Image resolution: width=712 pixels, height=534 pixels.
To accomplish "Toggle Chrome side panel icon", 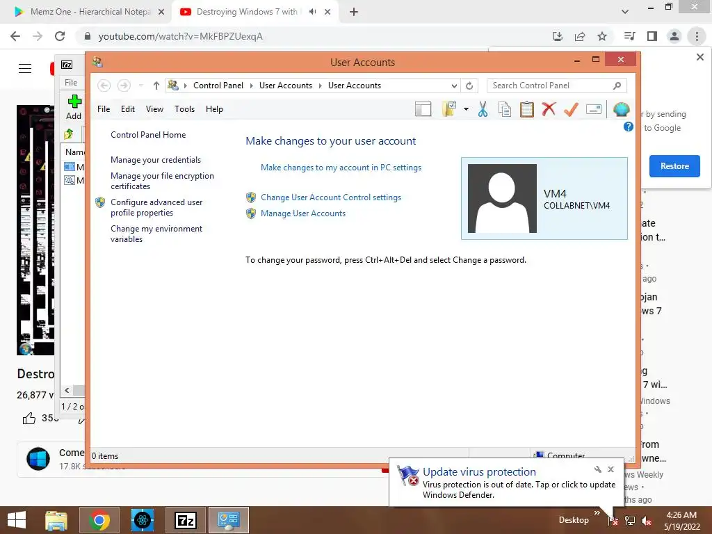I will 652,36.
